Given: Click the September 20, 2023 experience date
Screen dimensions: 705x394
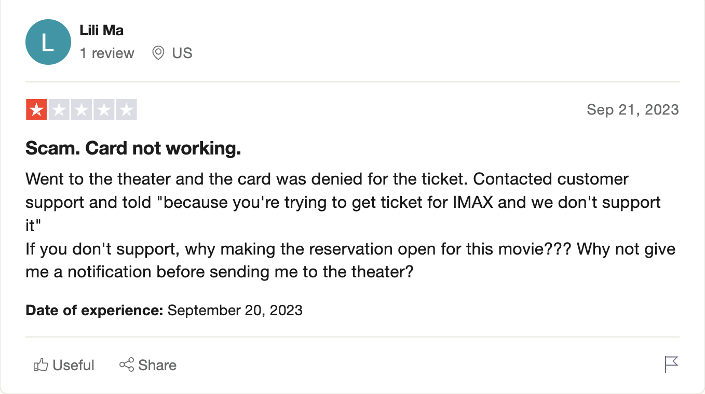Looking at the screenshot, I should tap(235, 311).
